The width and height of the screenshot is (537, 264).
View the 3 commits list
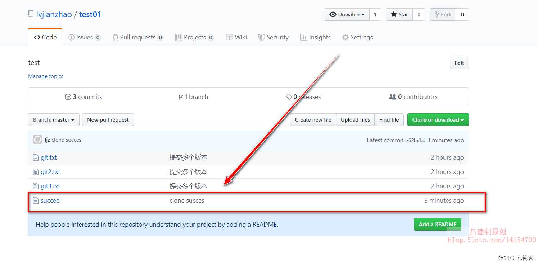point(84,97)
